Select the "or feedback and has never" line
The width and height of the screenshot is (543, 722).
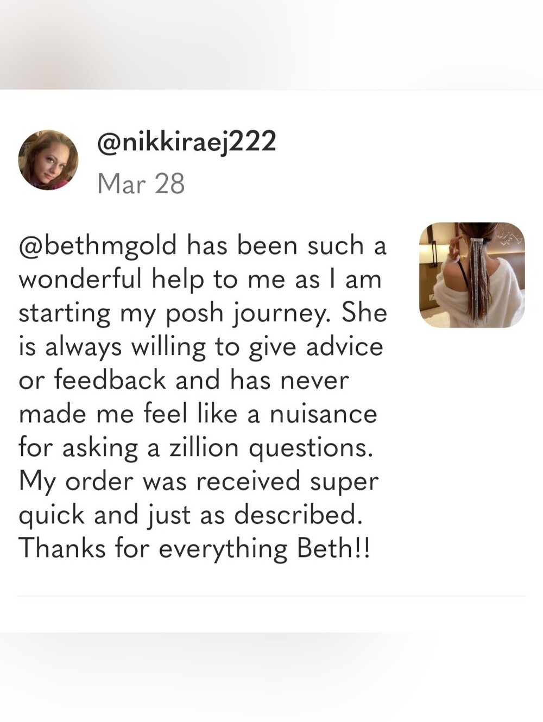(184, 380)
